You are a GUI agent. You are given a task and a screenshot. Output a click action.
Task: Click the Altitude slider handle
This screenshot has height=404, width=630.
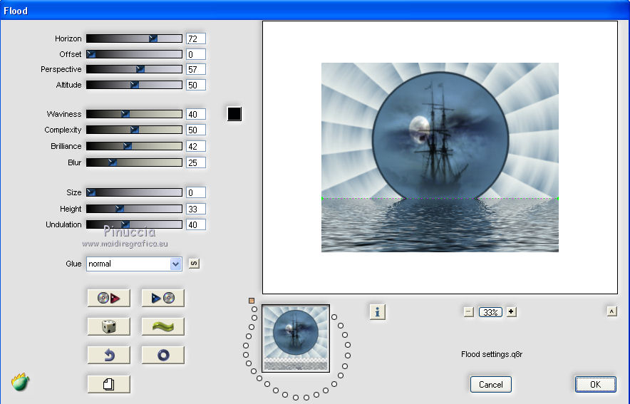134,85
